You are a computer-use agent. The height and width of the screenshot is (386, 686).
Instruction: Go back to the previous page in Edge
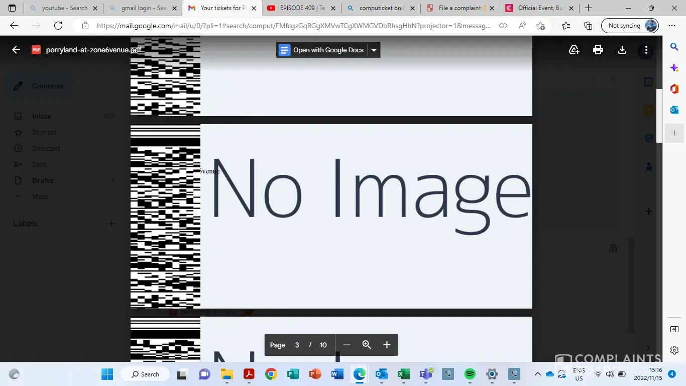point(14,26)
